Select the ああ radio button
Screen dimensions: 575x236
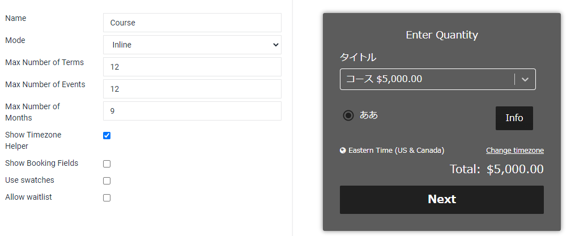[348, 115]
